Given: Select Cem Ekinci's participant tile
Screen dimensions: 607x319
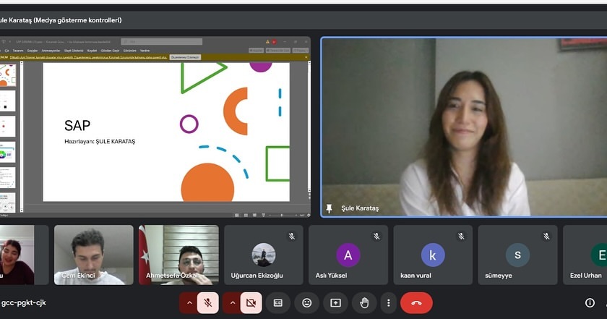Looking at the screenshot, I should [94, 255].
